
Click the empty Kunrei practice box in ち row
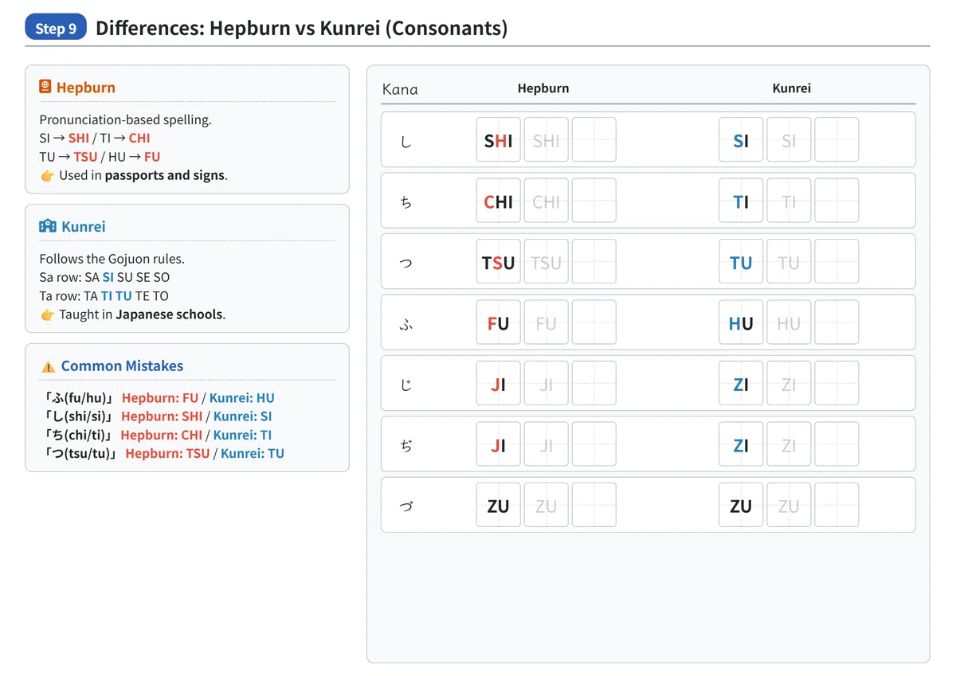[836, 201]
